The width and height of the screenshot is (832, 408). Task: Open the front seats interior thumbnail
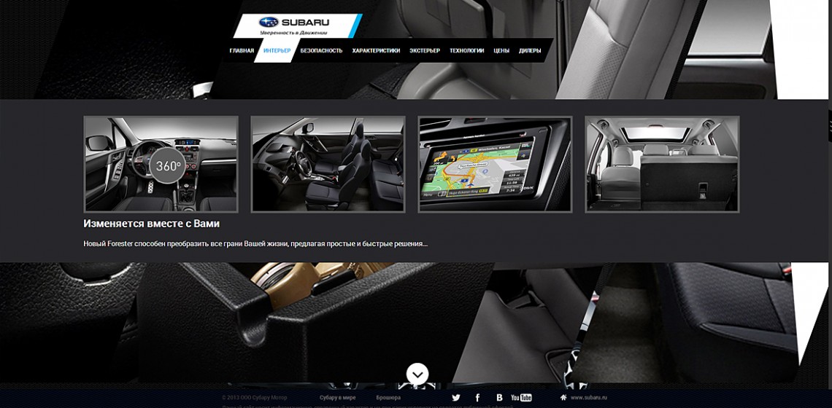328,164
